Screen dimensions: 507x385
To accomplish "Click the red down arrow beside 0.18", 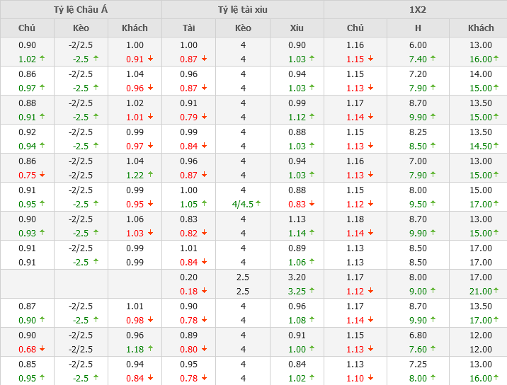I will pos(204,291).
